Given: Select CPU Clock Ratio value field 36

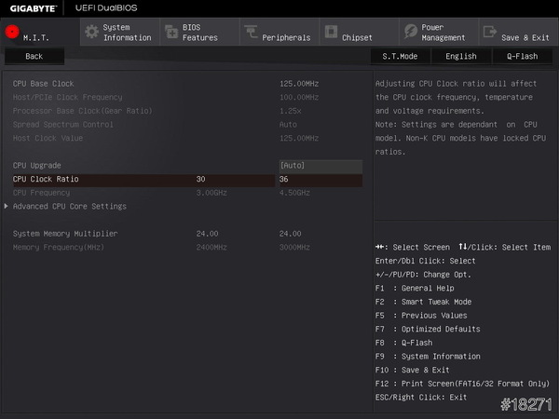Looking at the screenshot, I should pos(320,179).
